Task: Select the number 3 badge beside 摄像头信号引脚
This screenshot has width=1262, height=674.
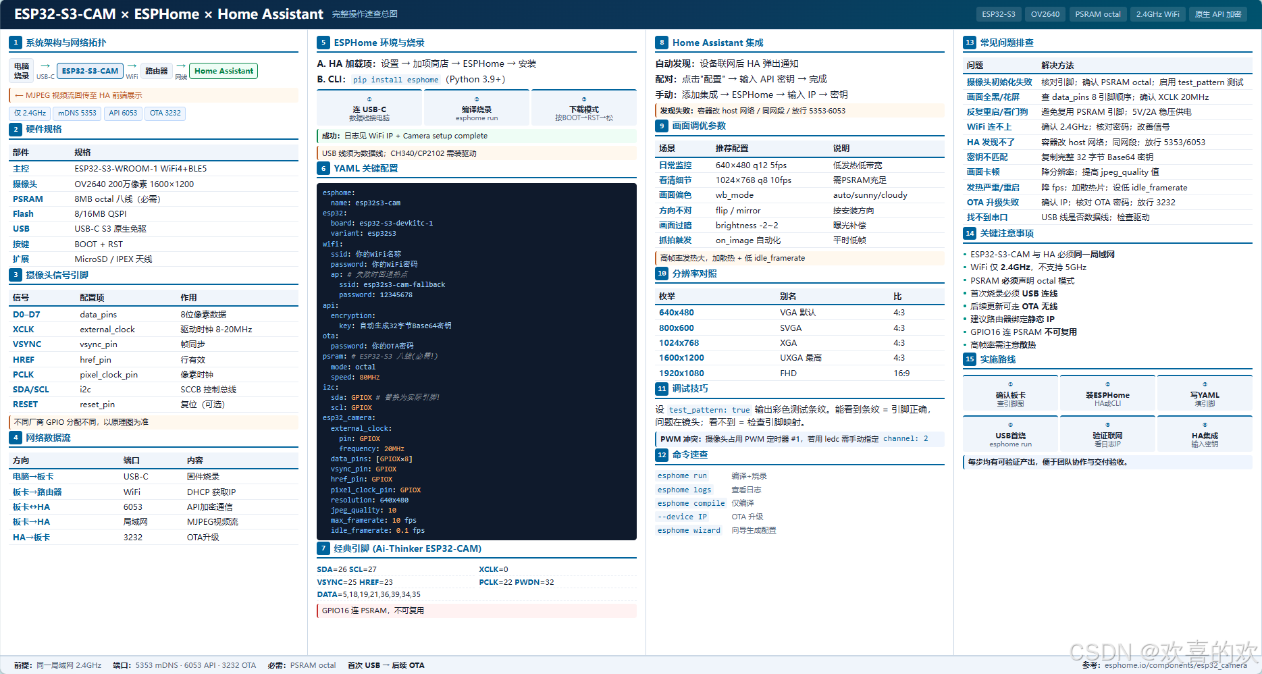Action: point(16,275)
